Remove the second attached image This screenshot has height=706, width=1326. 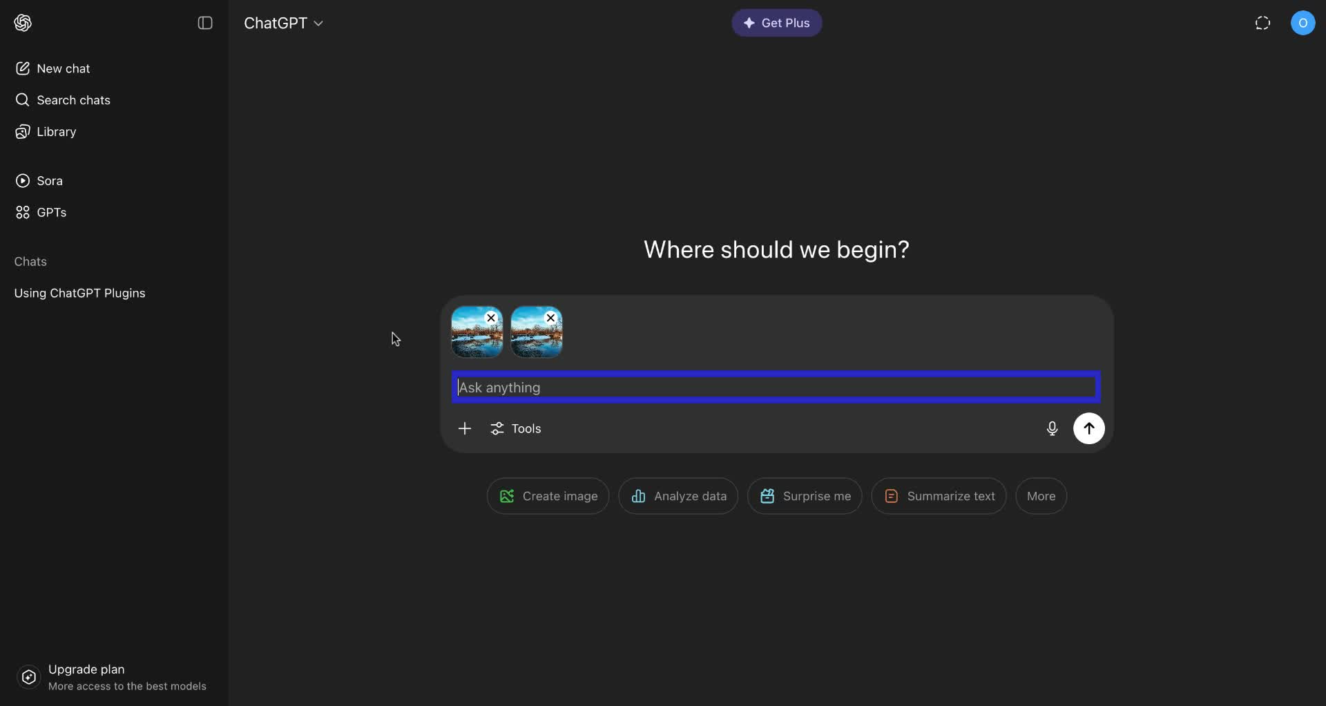pyautogui.click(x=550, y=318)
